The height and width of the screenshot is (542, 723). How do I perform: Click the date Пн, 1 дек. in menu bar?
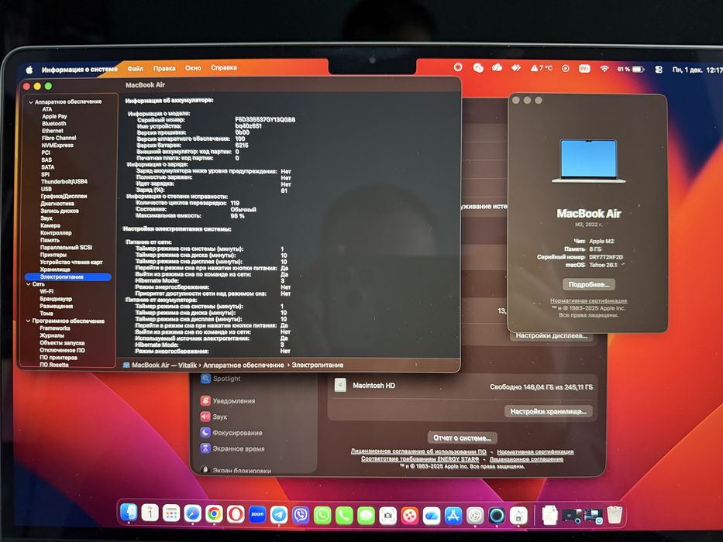(x=687, y=70)
